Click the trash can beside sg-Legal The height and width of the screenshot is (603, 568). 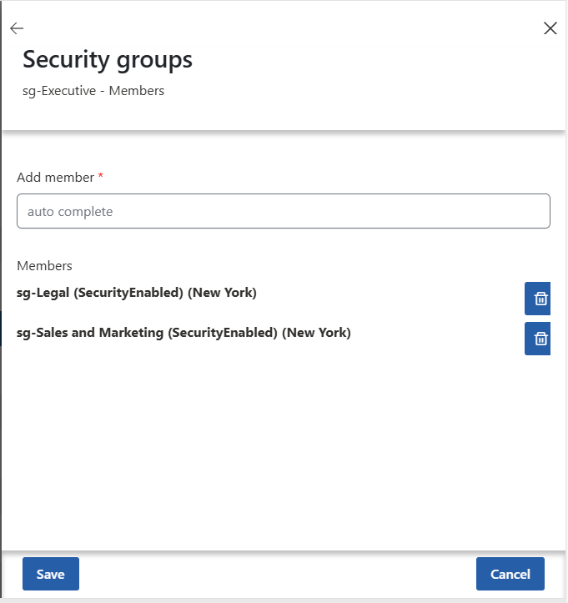(x=540, y=299)
